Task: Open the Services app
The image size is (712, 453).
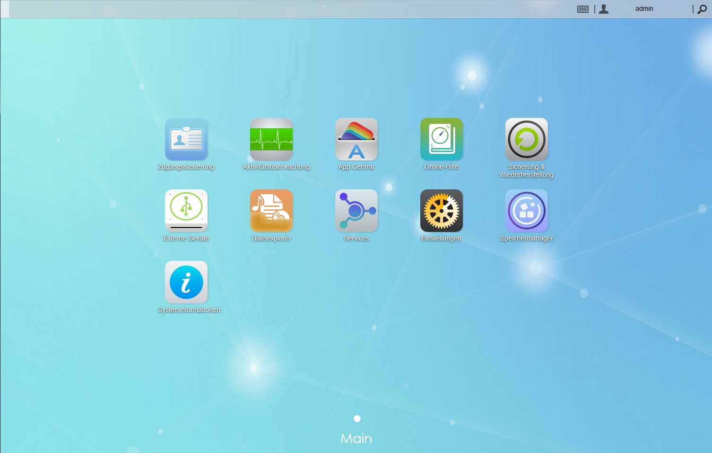Action: 356,211
